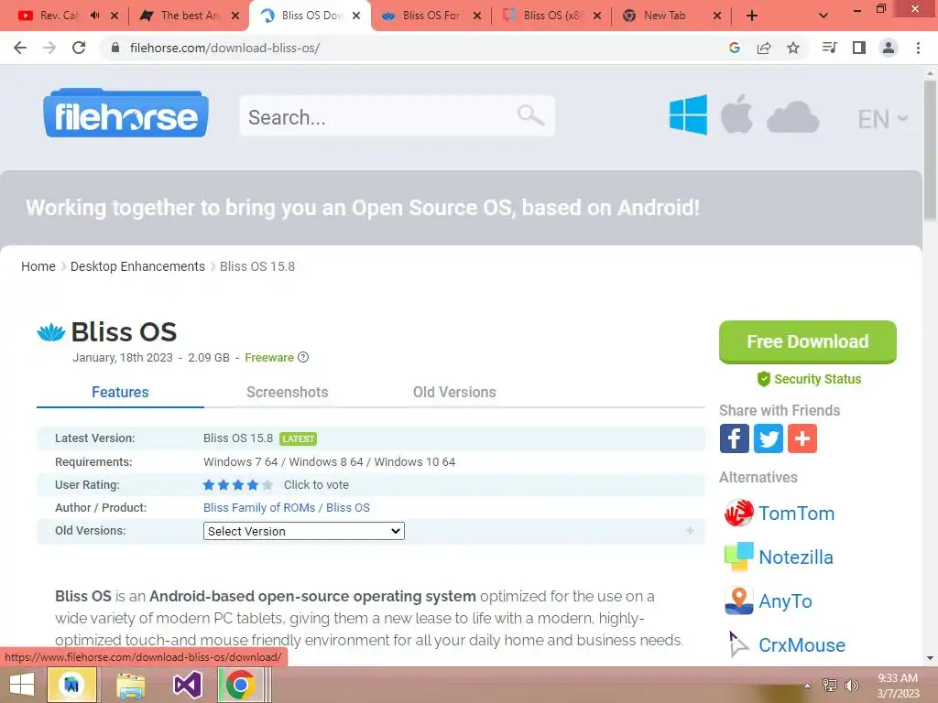Open more sharing options plus icon
The width and height of the screenshot is (938, 703).
[802, 438]
